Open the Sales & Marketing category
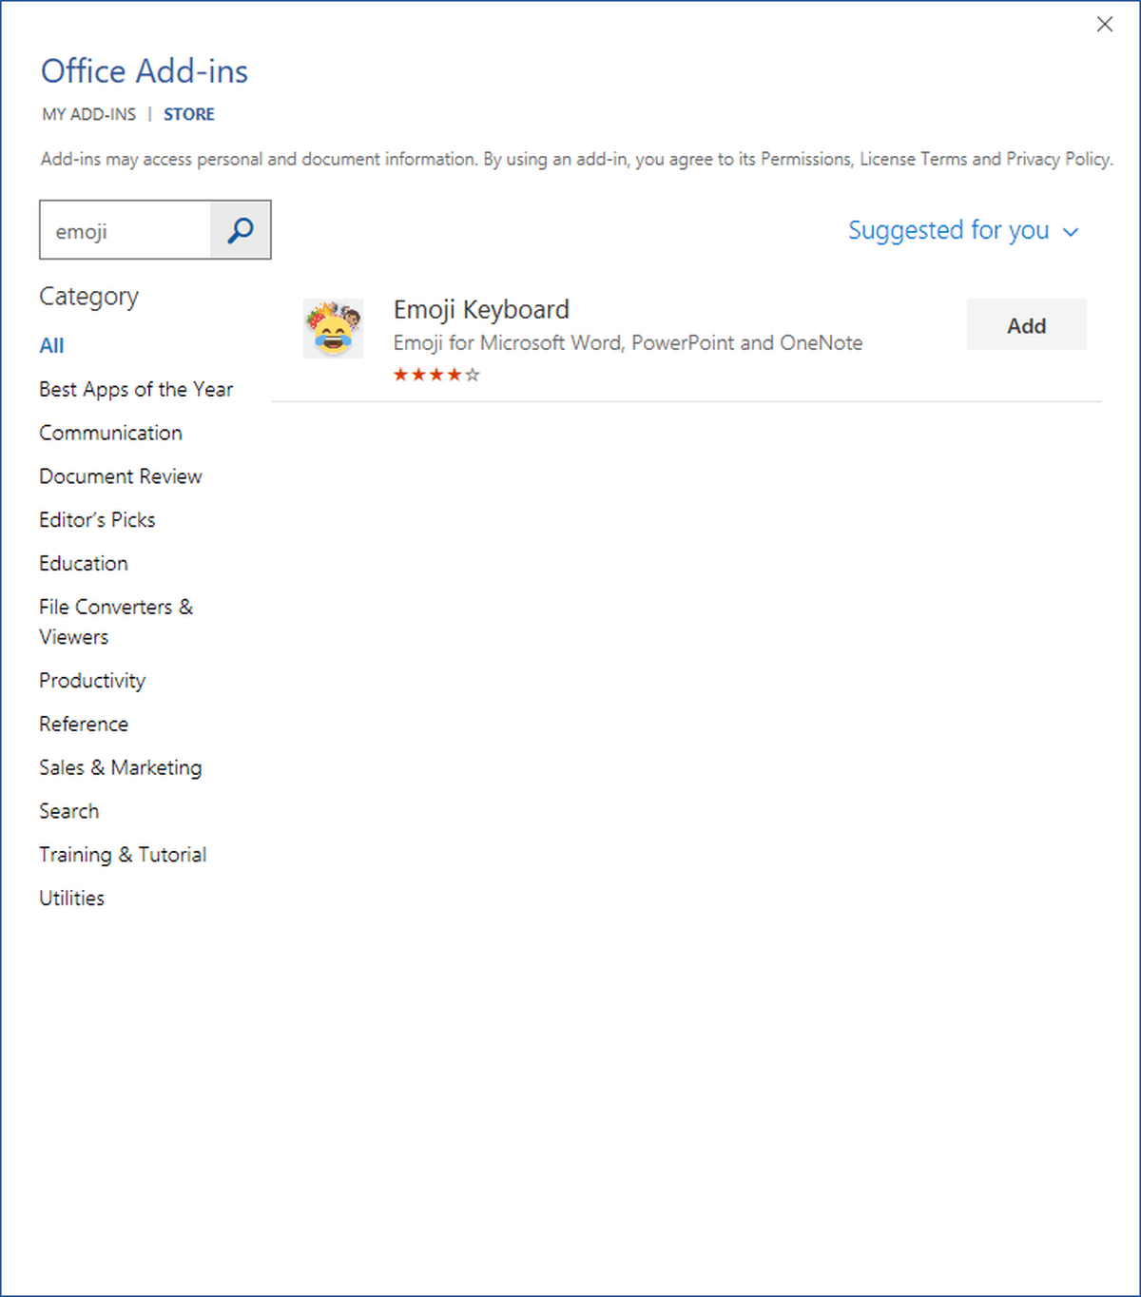This screenshot has width=1141, height=1297. [x=121, y=767]
